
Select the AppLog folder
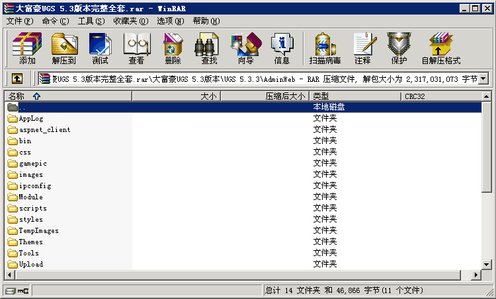(30, 119)
